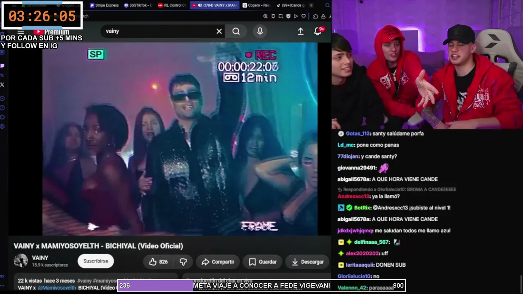The image size is (523, 294).
Task: Open the YouTube upload/create icon
Action: point(300,31)
